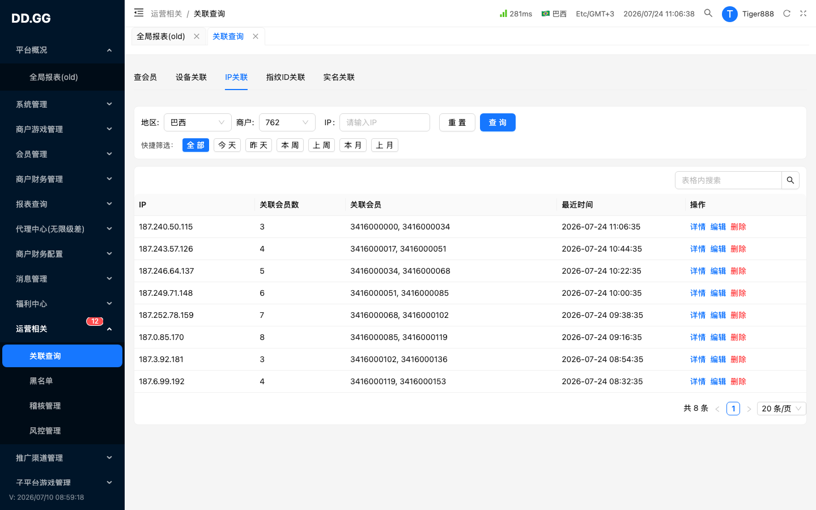Go to the next page arrow

[x=749, y=409]
